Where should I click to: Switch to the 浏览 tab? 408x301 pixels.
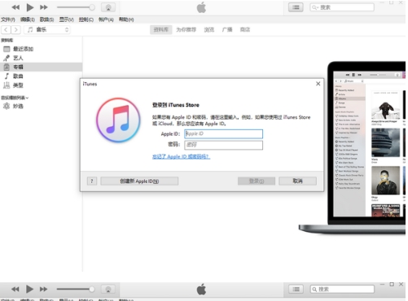click(209, 29)
